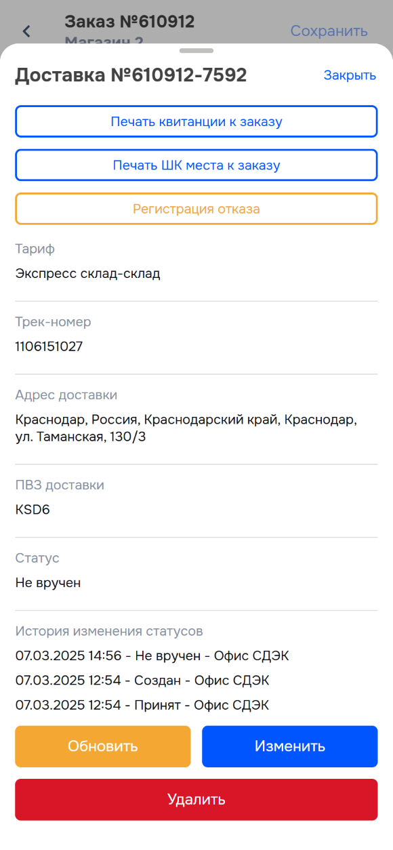
Task: Print the package barcode (Печать ШК места)
Action: tap(196, 165)
